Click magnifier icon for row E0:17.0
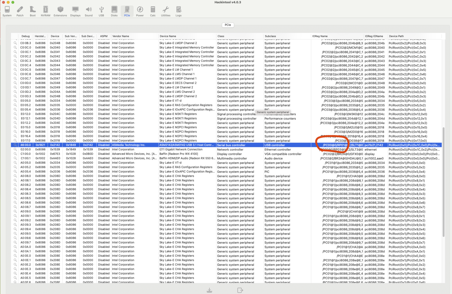 click(15, 140)
